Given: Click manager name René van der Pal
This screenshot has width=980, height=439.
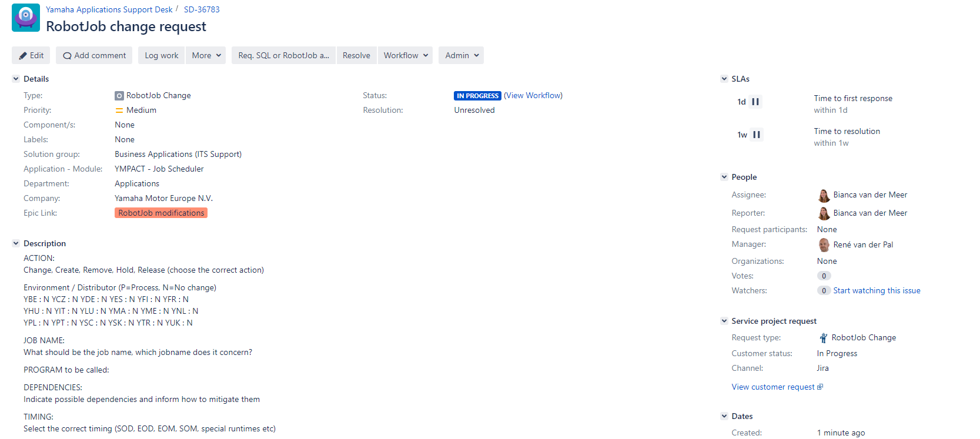Looking at the screenshot, I should 863,244.
